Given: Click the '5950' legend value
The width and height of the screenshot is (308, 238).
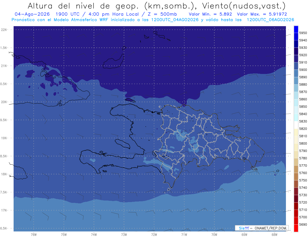Looking at the screenshot, I should [x=303, y=33].
